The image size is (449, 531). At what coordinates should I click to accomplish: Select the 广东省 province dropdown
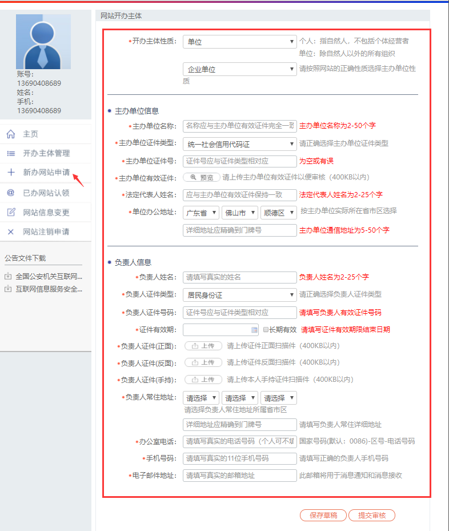point(201,213)
